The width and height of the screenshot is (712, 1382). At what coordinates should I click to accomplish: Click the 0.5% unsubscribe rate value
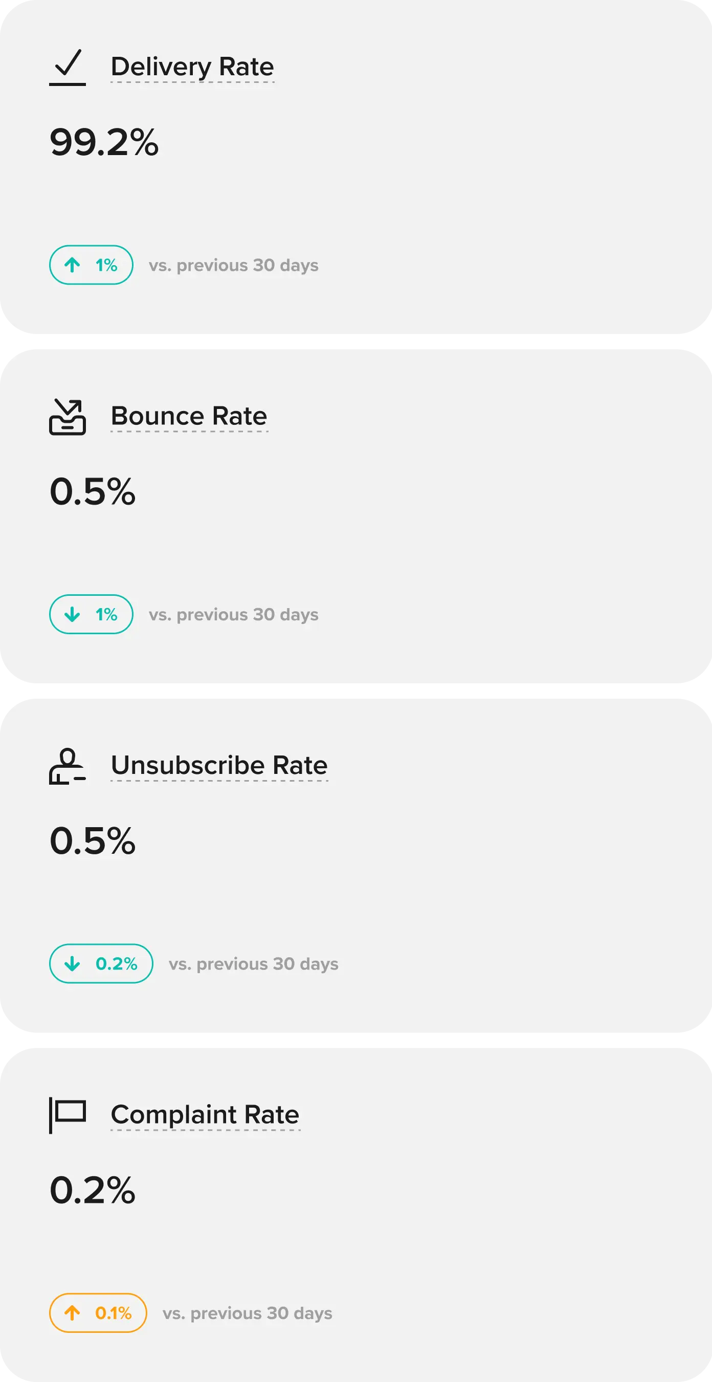(92, 840)
